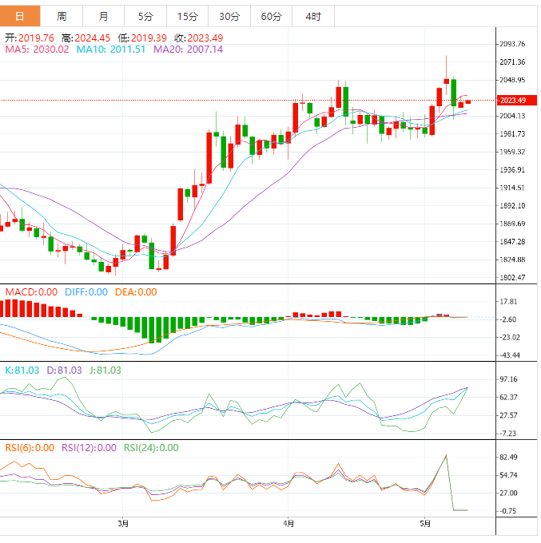Click the 4月 date marker on time axis
The height and width of the screenshot is (543, 541).
(x=288, y=524)
